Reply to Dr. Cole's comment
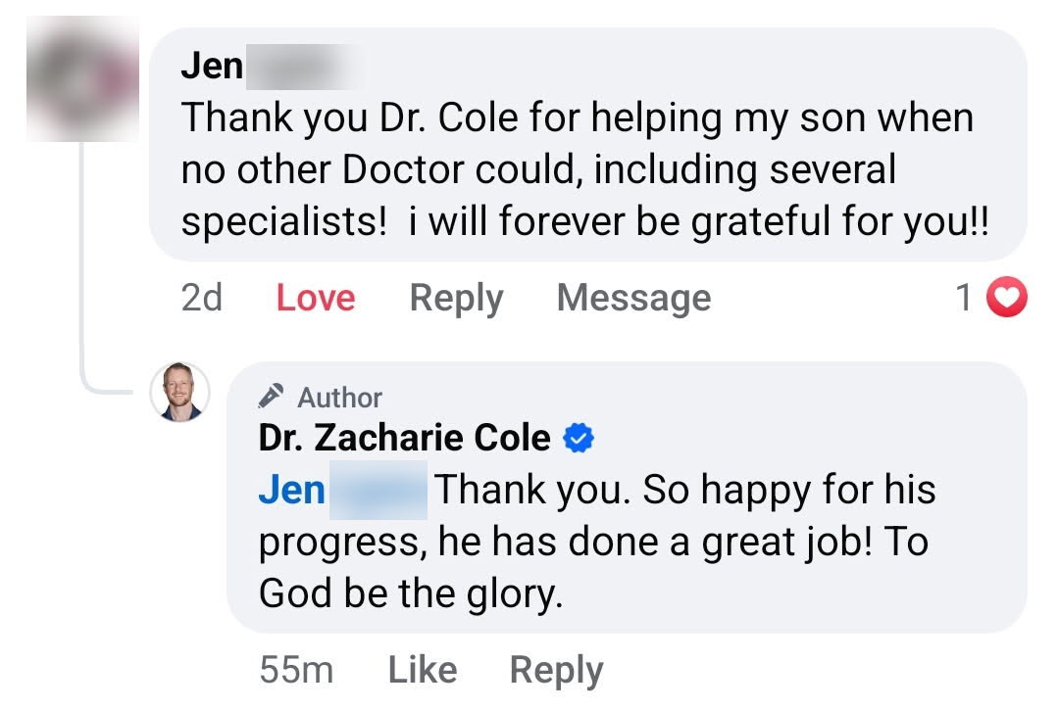The image size is (1059, 710). click(x=556, y=670)
